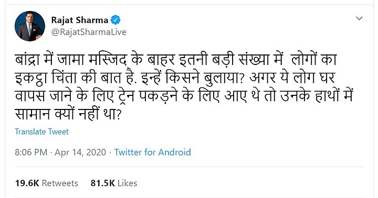
Task: Open the Rajat Sharma display name
Action: (80, 20)
